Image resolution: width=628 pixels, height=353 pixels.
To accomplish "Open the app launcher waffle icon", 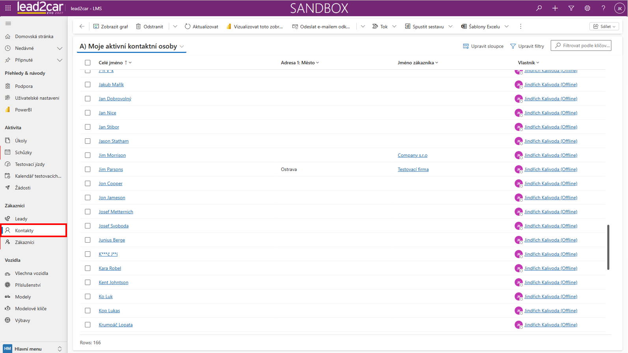I will tap(8, 8).
